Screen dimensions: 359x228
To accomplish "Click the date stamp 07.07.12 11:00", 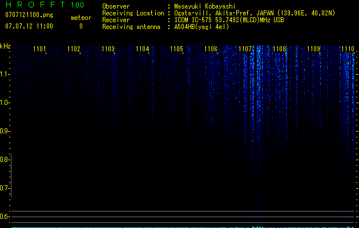I will 29,26.
